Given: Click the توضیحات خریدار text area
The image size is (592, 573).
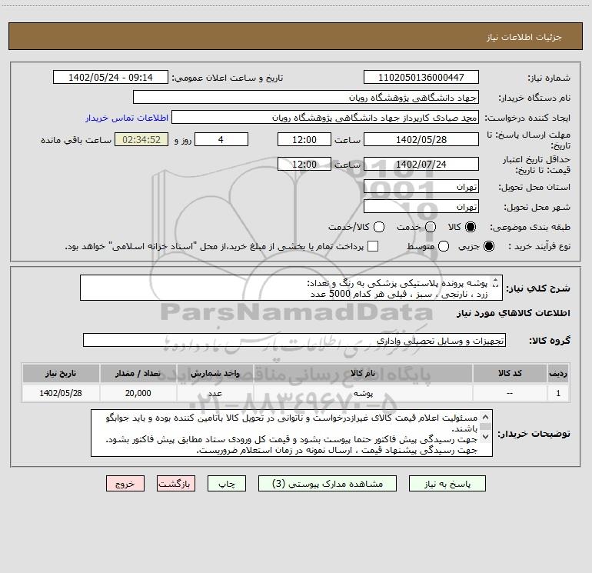Looking at the screenshot, I should (291, 433).
